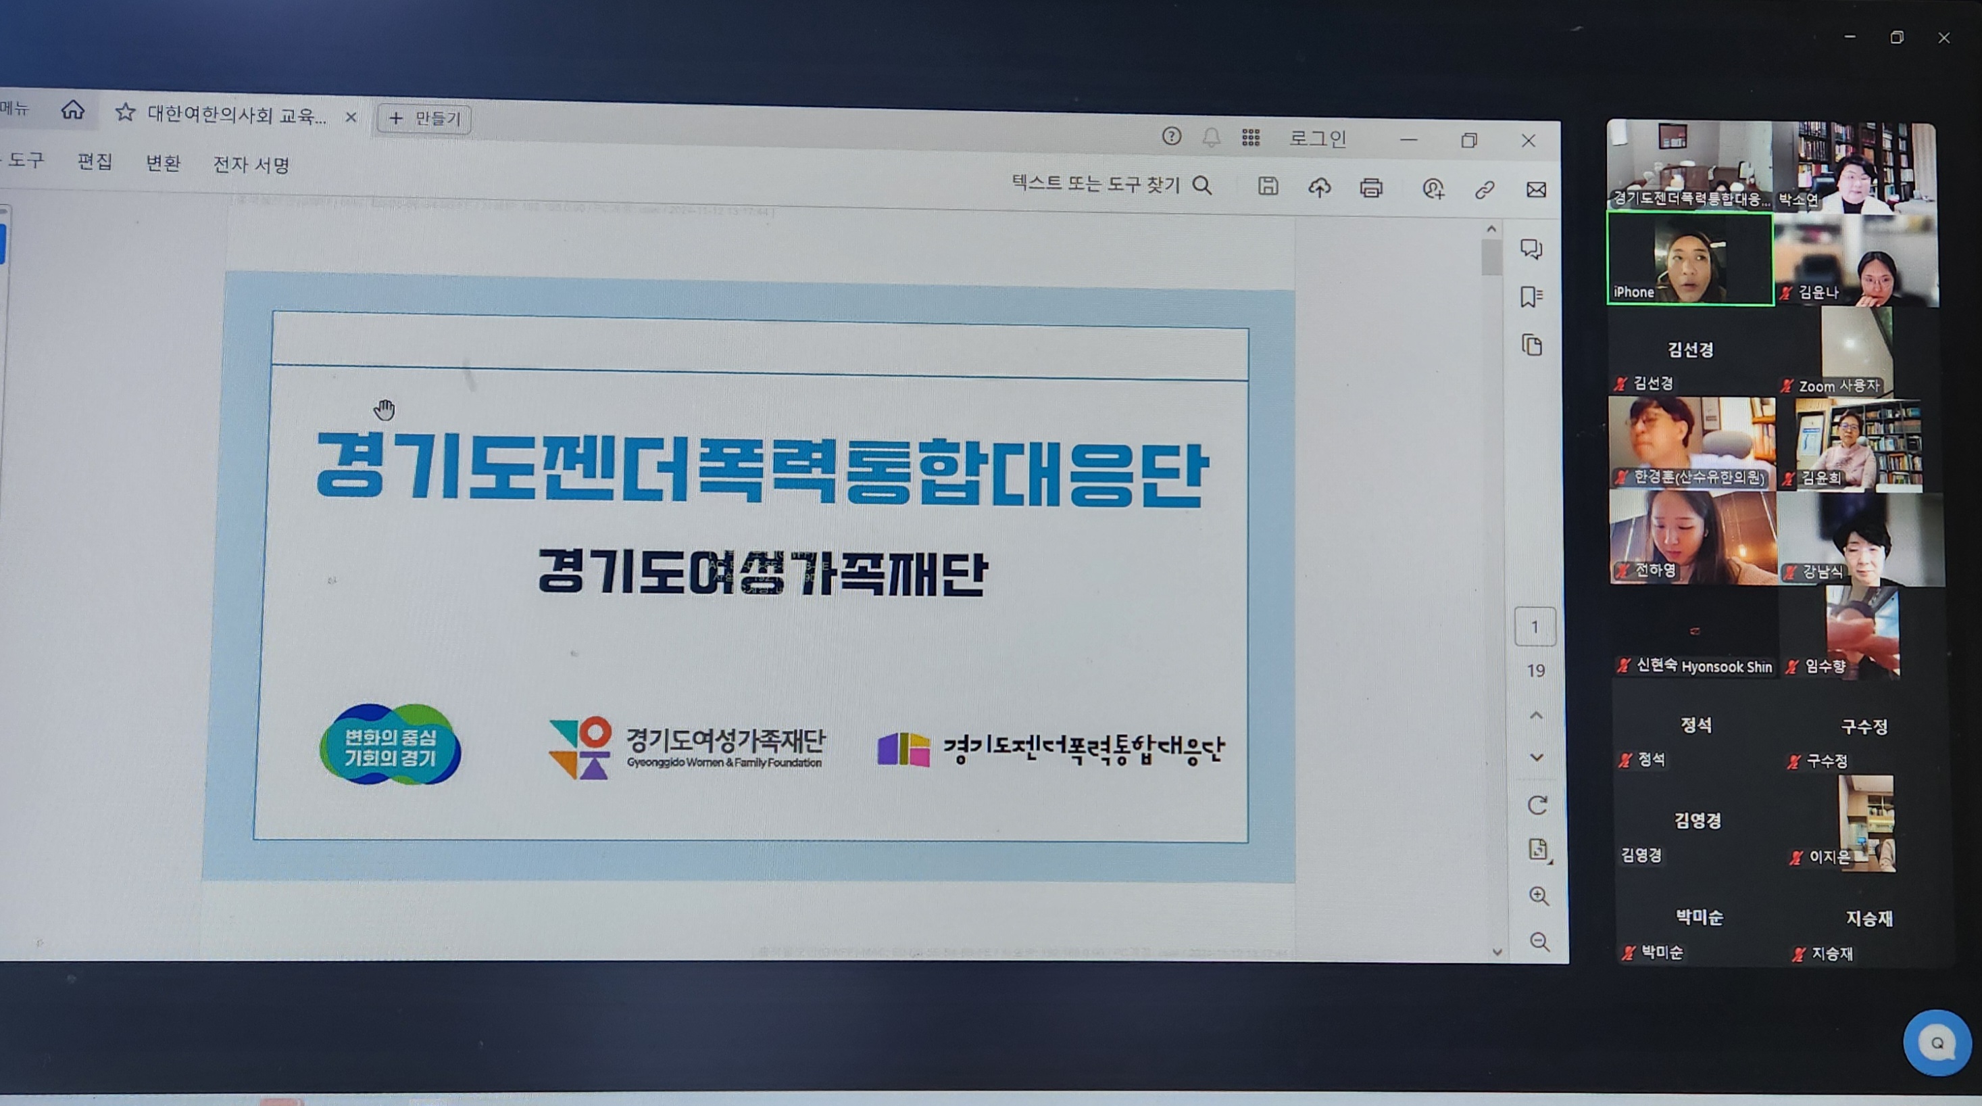
Task: Zoom out with magnifier minus icon
Action: pos(1539,941)
